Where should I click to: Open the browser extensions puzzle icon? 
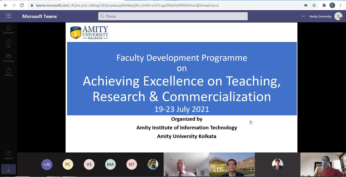tap(324, 5)
